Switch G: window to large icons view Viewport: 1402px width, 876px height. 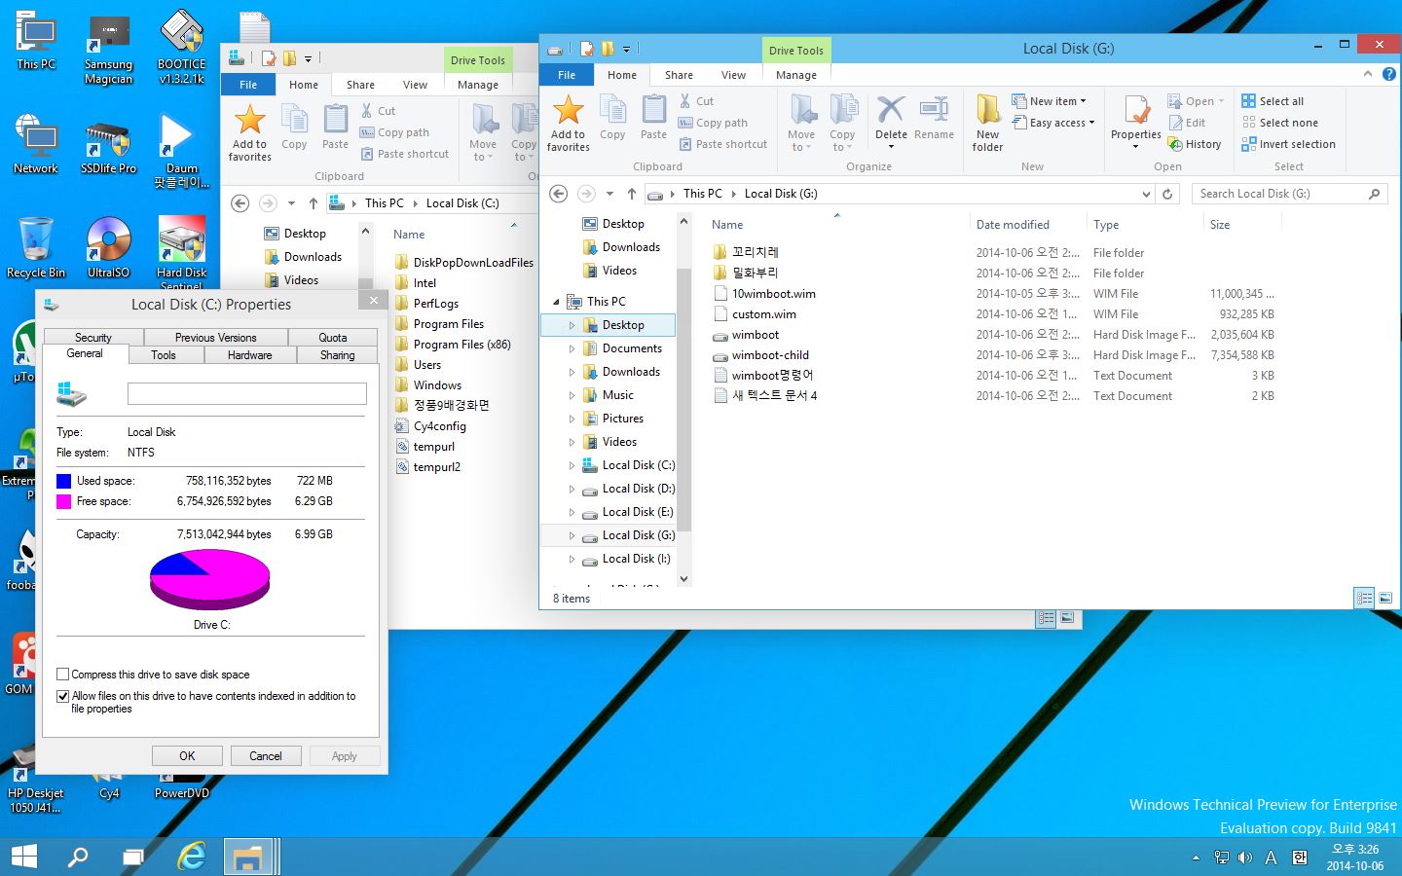point(1385,599)
